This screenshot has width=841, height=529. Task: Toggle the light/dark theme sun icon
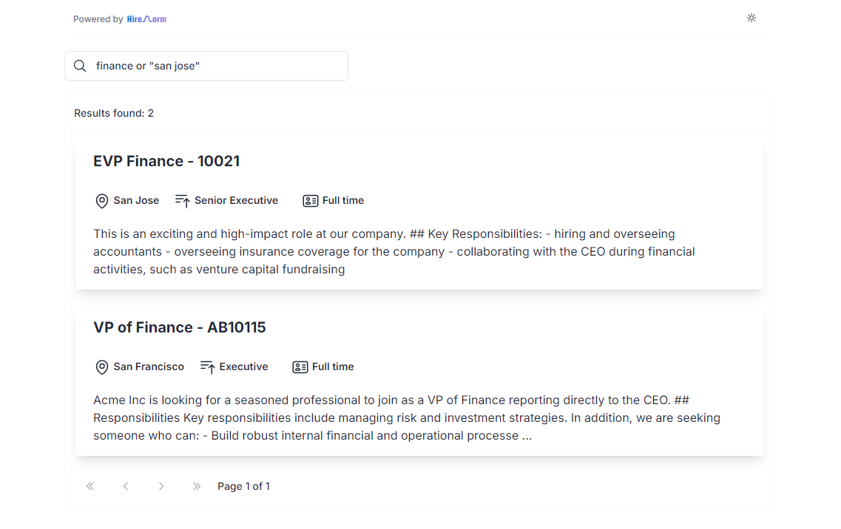click(751, 18)
